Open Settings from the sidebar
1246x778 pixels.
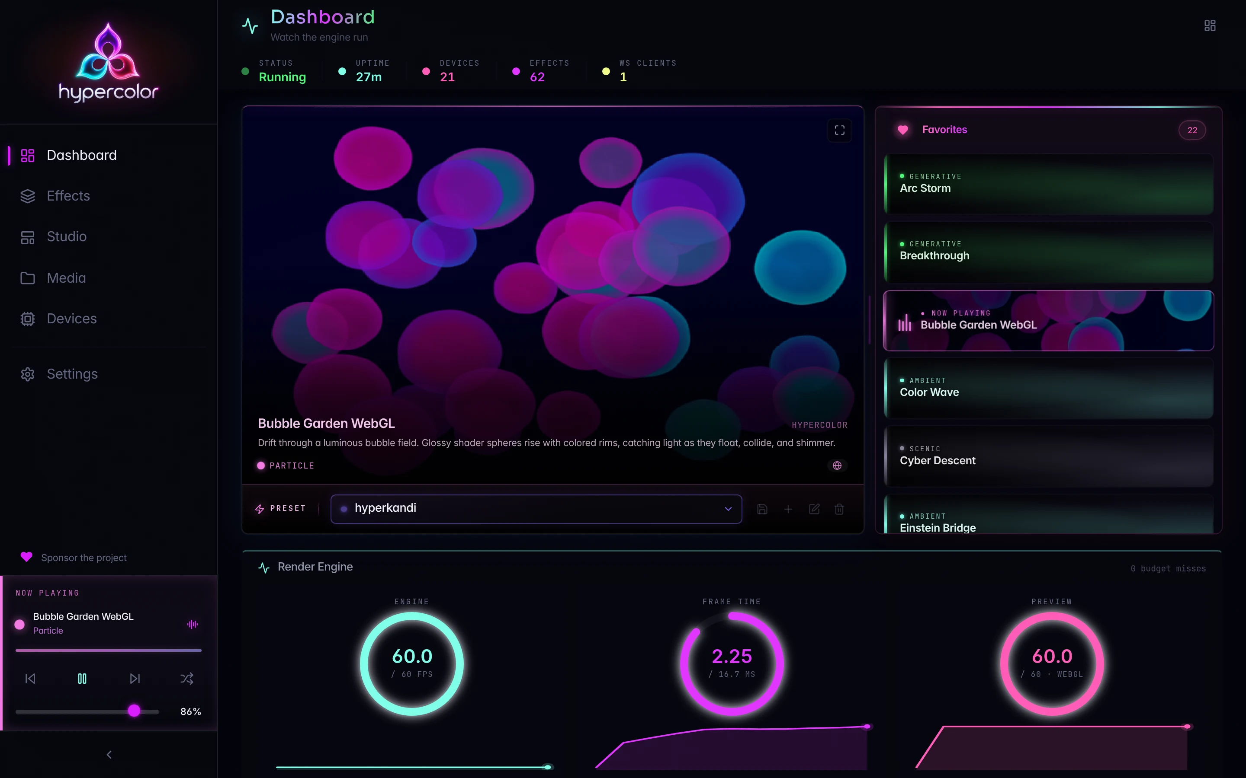coord(108,374)
